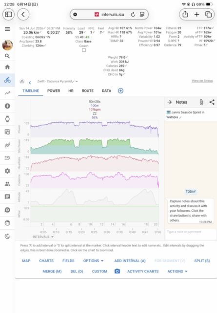
Task: Expand the INTERVALS dropdown below the chart
Action: 43,237
